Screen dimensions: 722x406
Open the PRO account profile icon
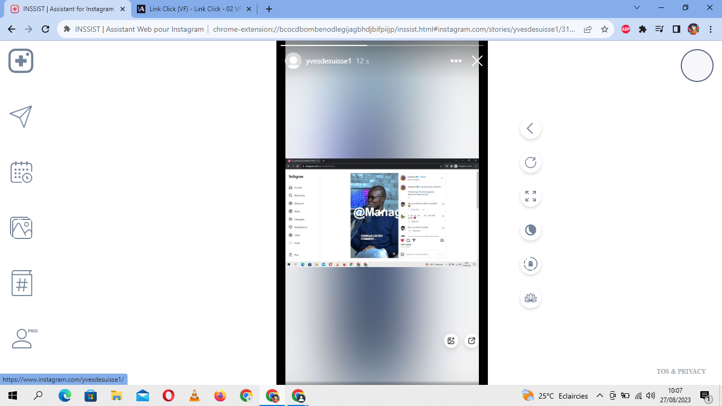[x=22, y=338]
